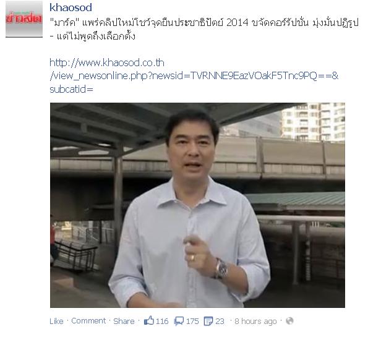368x337 pixels.
Task: View the 175 comments count
Action: click(192, 321)
